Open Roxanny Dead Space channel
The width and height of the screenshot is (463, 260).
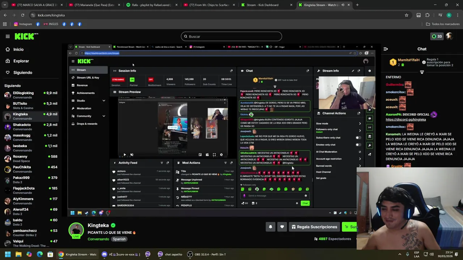pyautogui.click(x=31, y=159)
